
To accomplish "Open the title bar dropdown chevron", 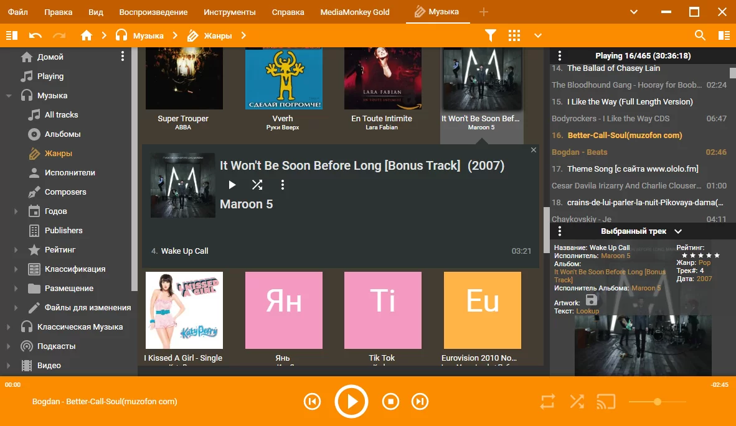I will 634,12.
